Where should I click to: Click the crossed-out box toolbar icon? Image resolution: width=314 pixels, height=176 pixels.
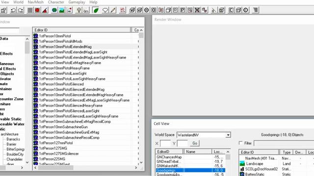[x=197, y=10]
